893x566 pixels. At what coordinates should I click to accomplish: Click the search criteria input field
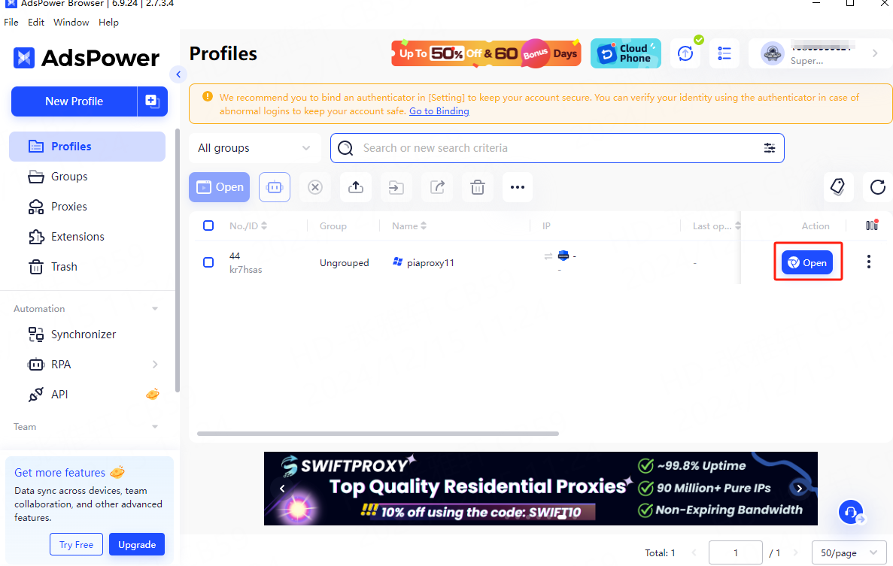[557, 148]
